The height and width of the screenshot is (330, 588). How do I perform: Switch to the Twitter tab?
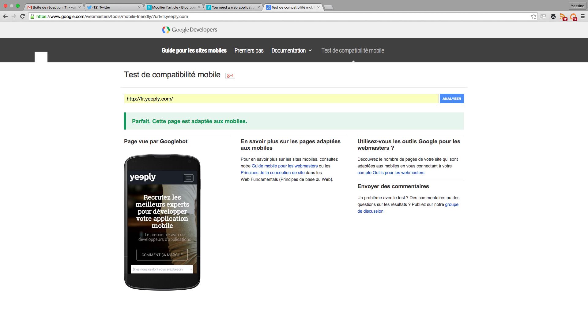coord(110,7)
